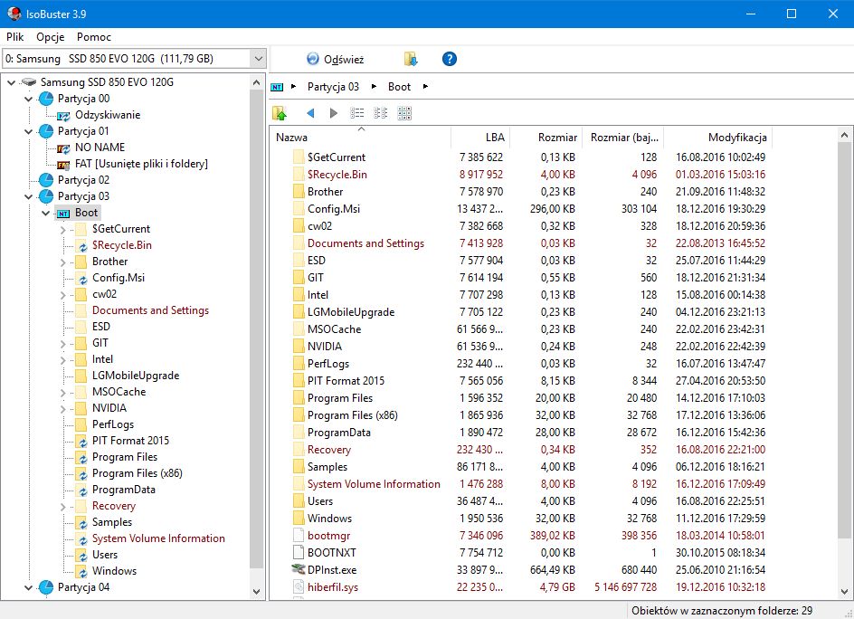Select DPInst.exe in the file list
854x619 pixels.
click(x=331, y=569)
